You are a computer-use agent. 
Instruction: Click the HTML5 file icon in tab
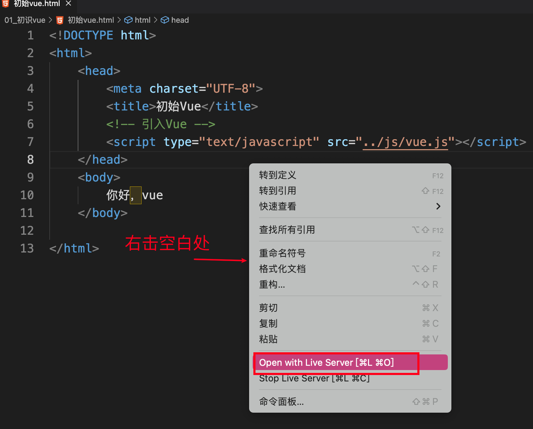pyautogui.click(x=6, y=4)
